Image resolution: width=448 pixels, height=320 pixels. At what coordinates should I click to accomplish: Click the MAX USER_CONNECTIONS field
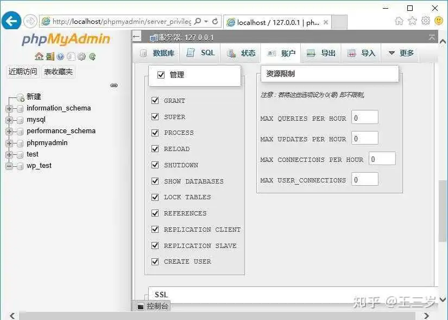pos(364,180)
